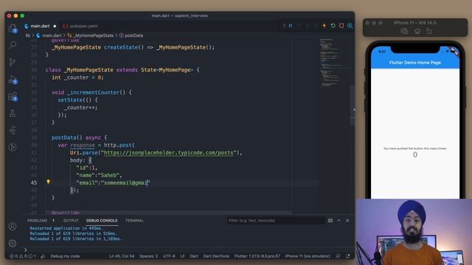The height and width of the screenshot is (265, 472).
Task: Select language mode 'Dart' in status bar
Action: click(x=194, y=256)
